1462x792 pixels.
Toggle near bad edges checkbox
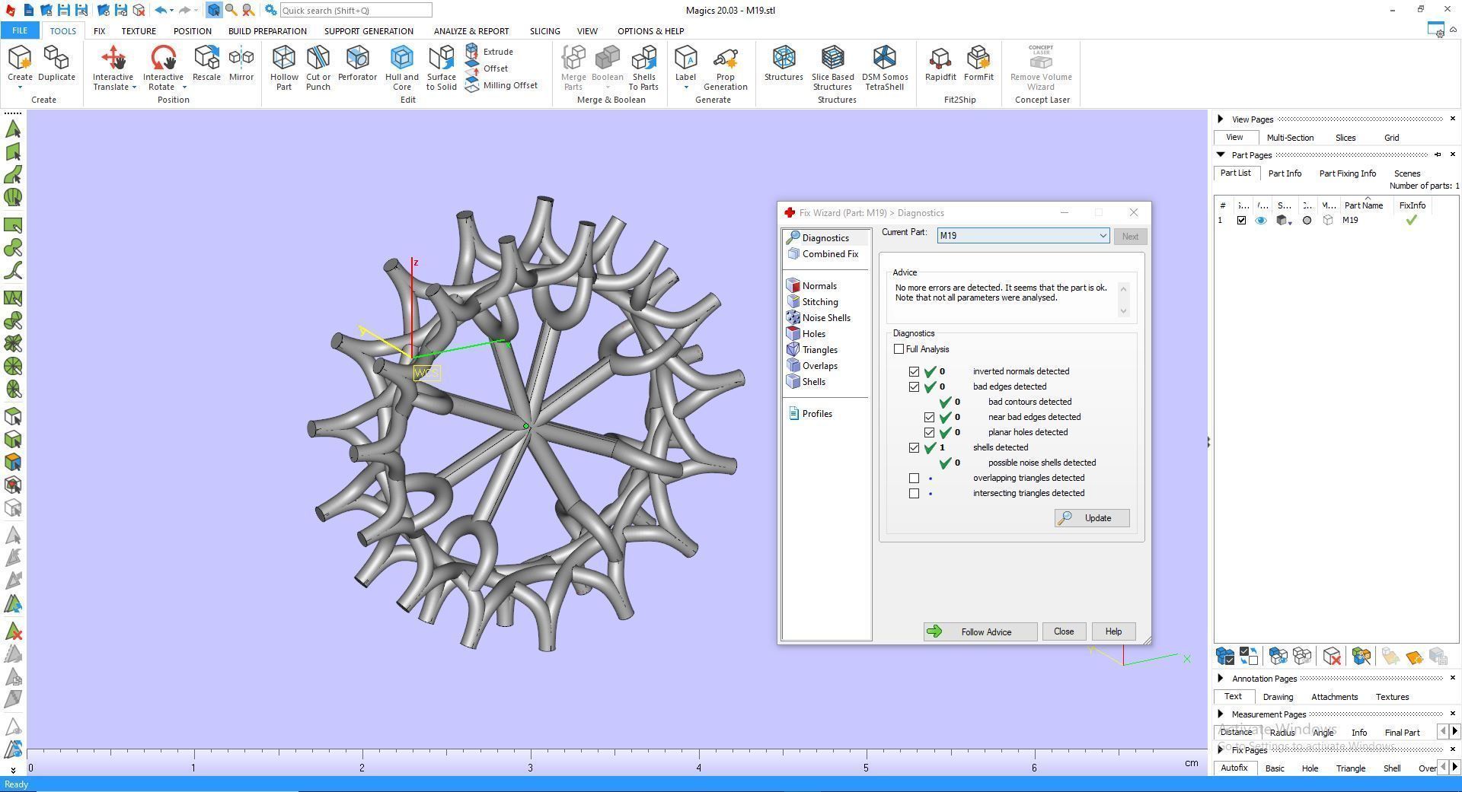930,417
